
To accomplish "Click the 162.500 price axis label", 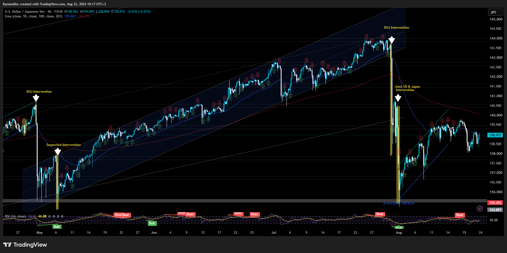I will 496,67.
